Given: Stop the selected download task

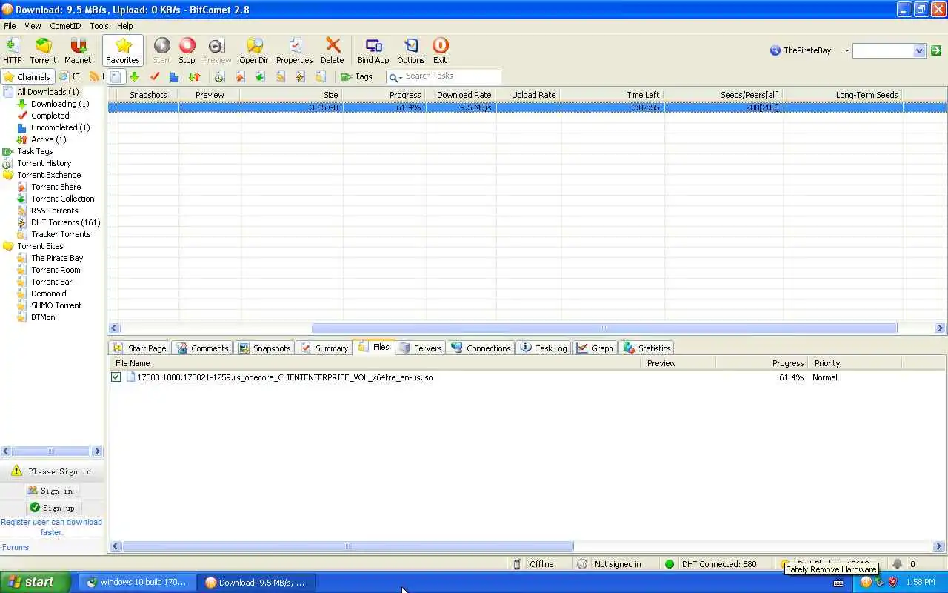Looking at the screenshot, I should [187, 51].
